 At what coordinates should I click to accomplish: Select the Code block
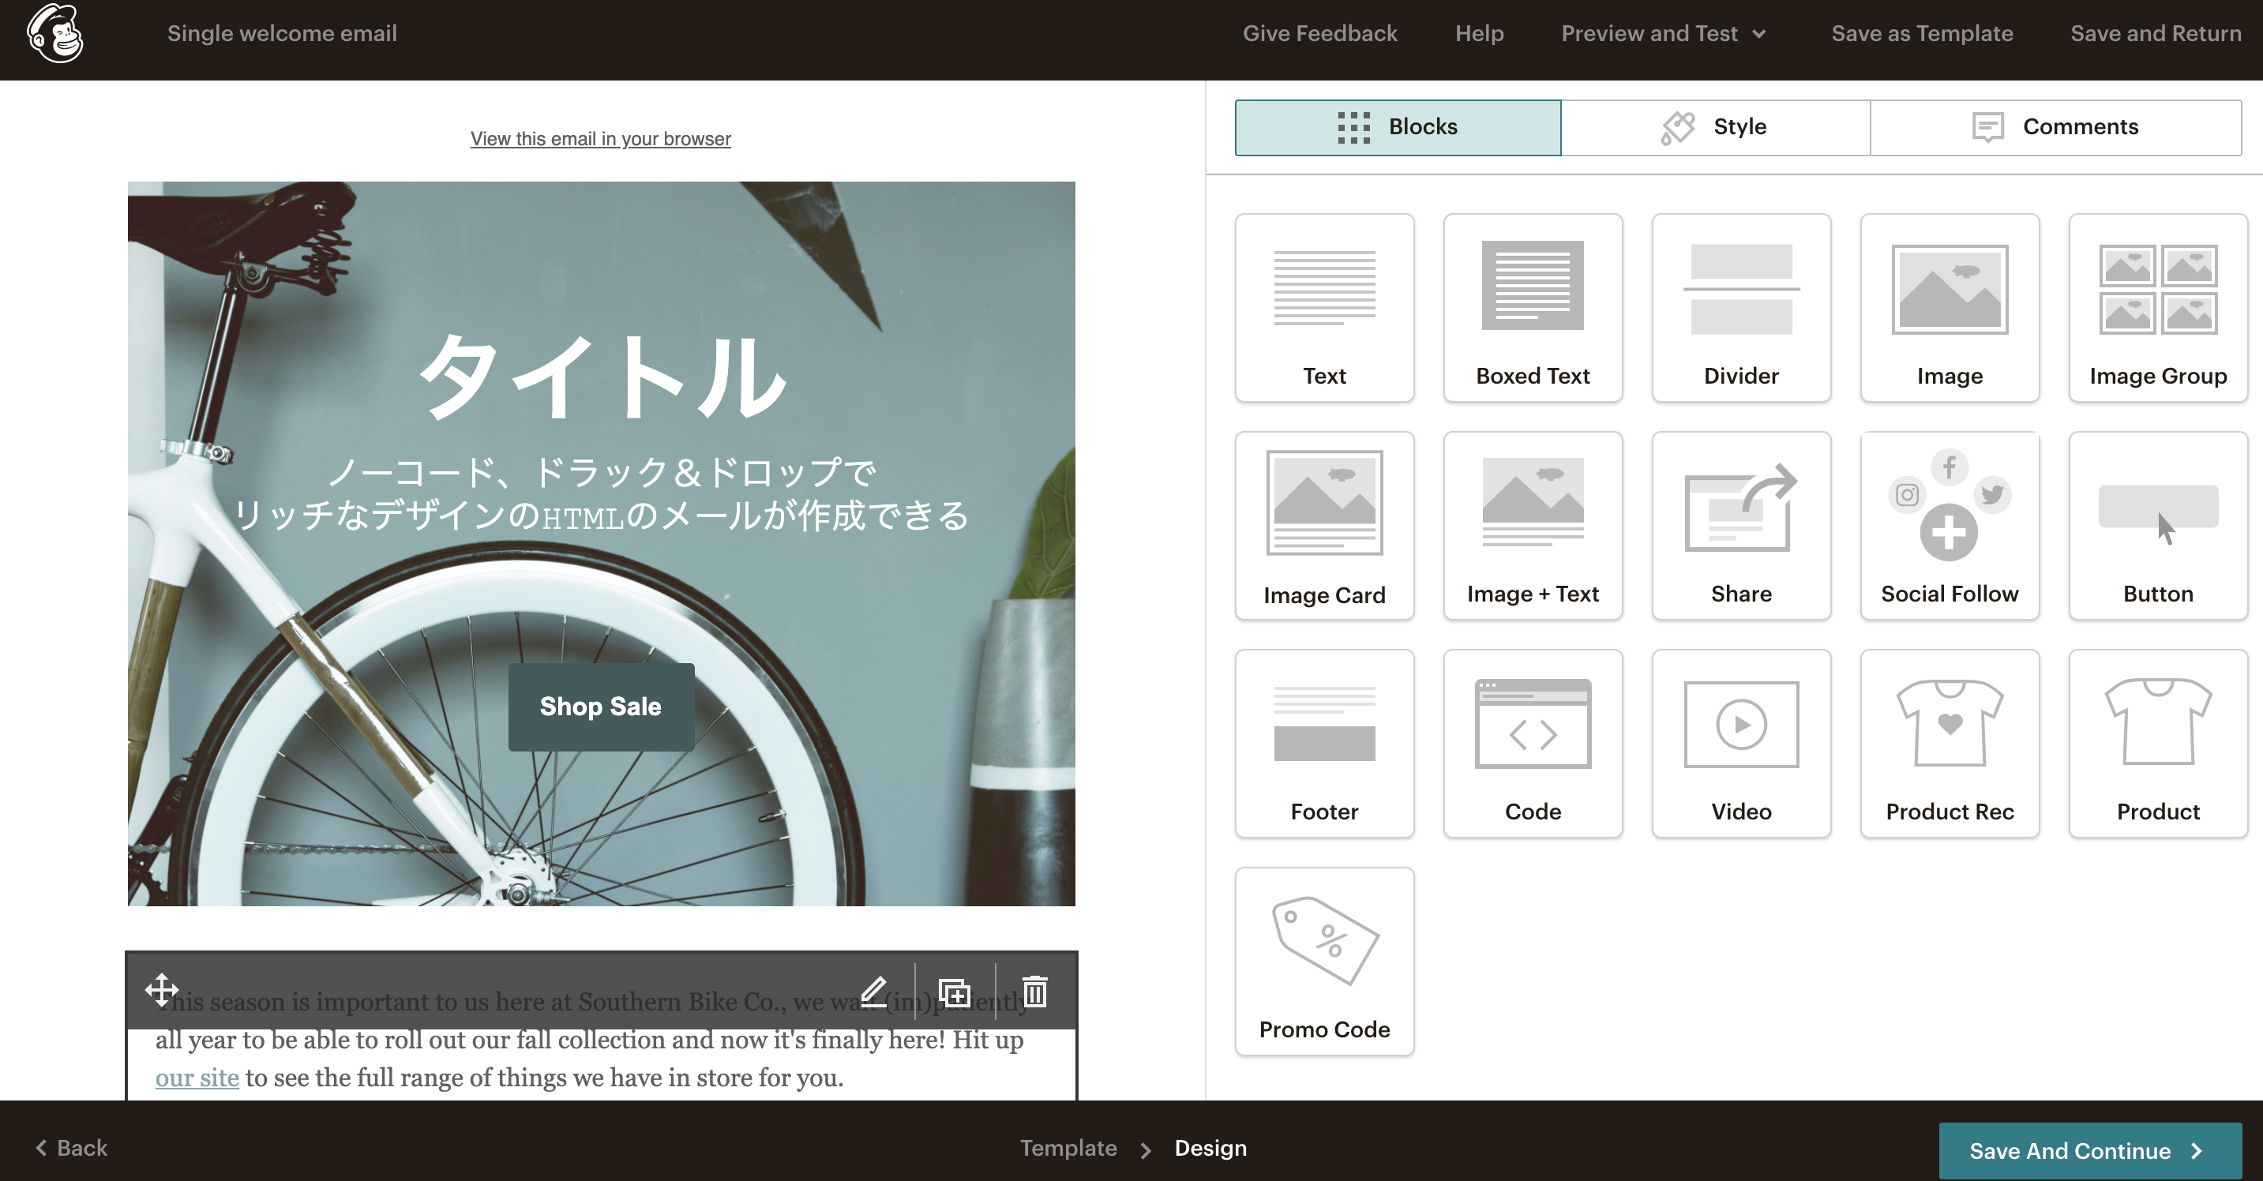click(1532, 743)
